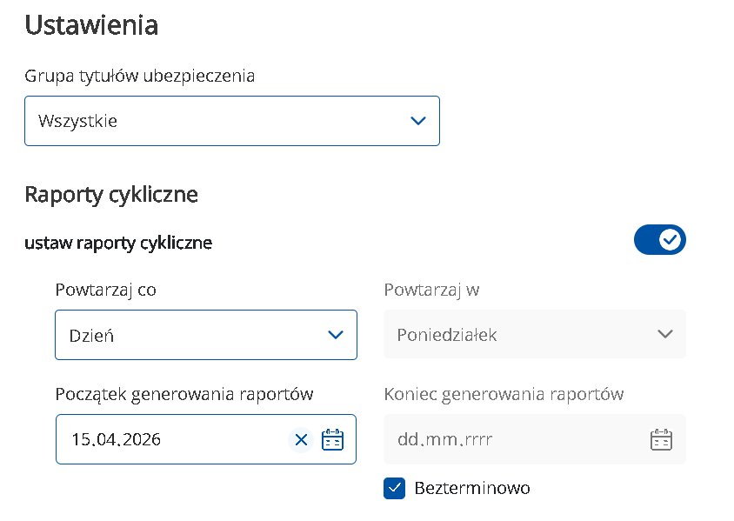Click the chevron arrow beside "Dzień"
This screenshot has width=734, height=521.
[336, 335]
